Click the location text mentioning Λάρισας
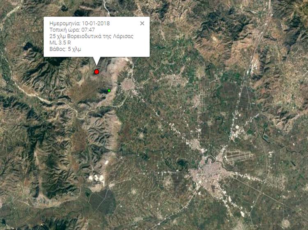The image size is (308, 230). pyautogui.click(x=92, y=36)
